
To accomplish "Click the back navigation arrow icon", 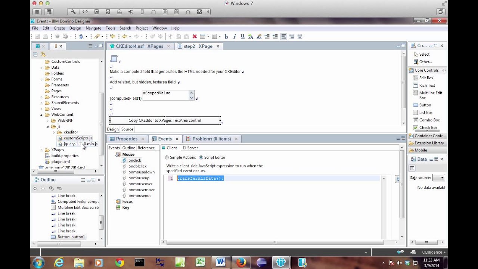I will tap(125, 36).
